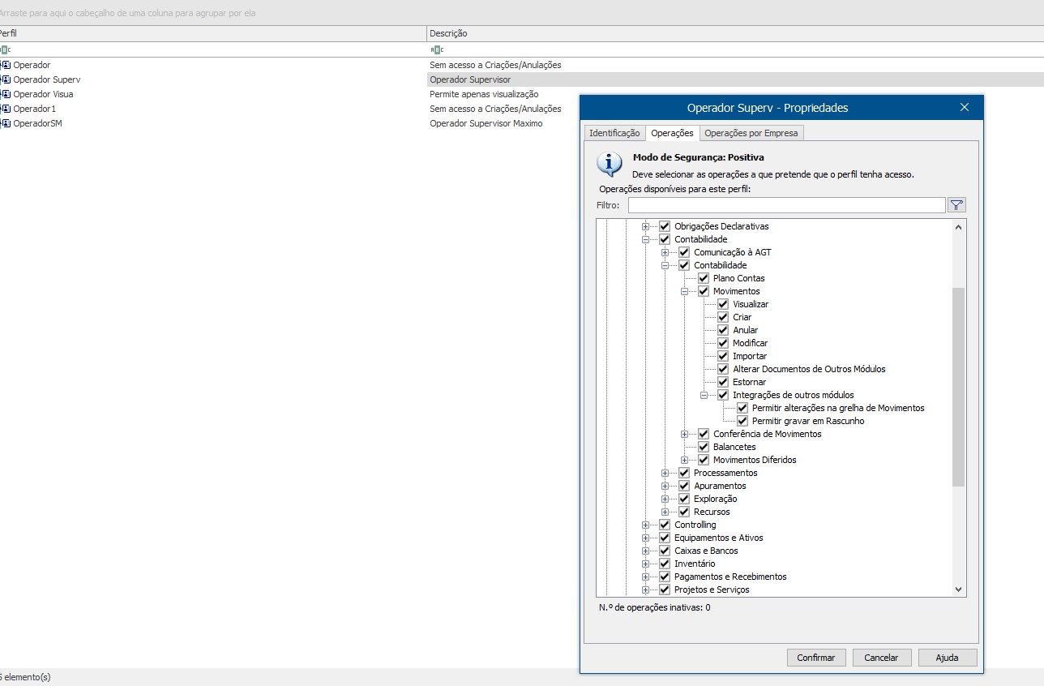Click the Operador Visua profile icon
1044x686 pixels.
[x=5, y=94]
